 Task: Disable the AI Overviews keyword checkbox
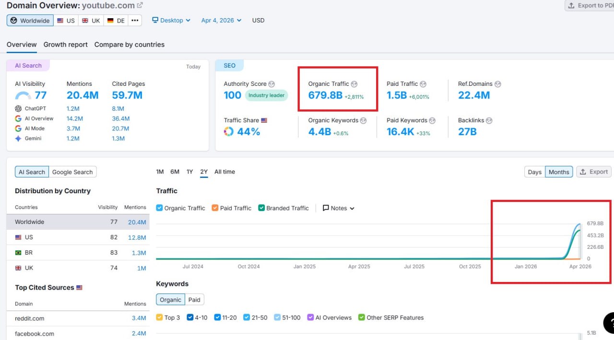311,317
